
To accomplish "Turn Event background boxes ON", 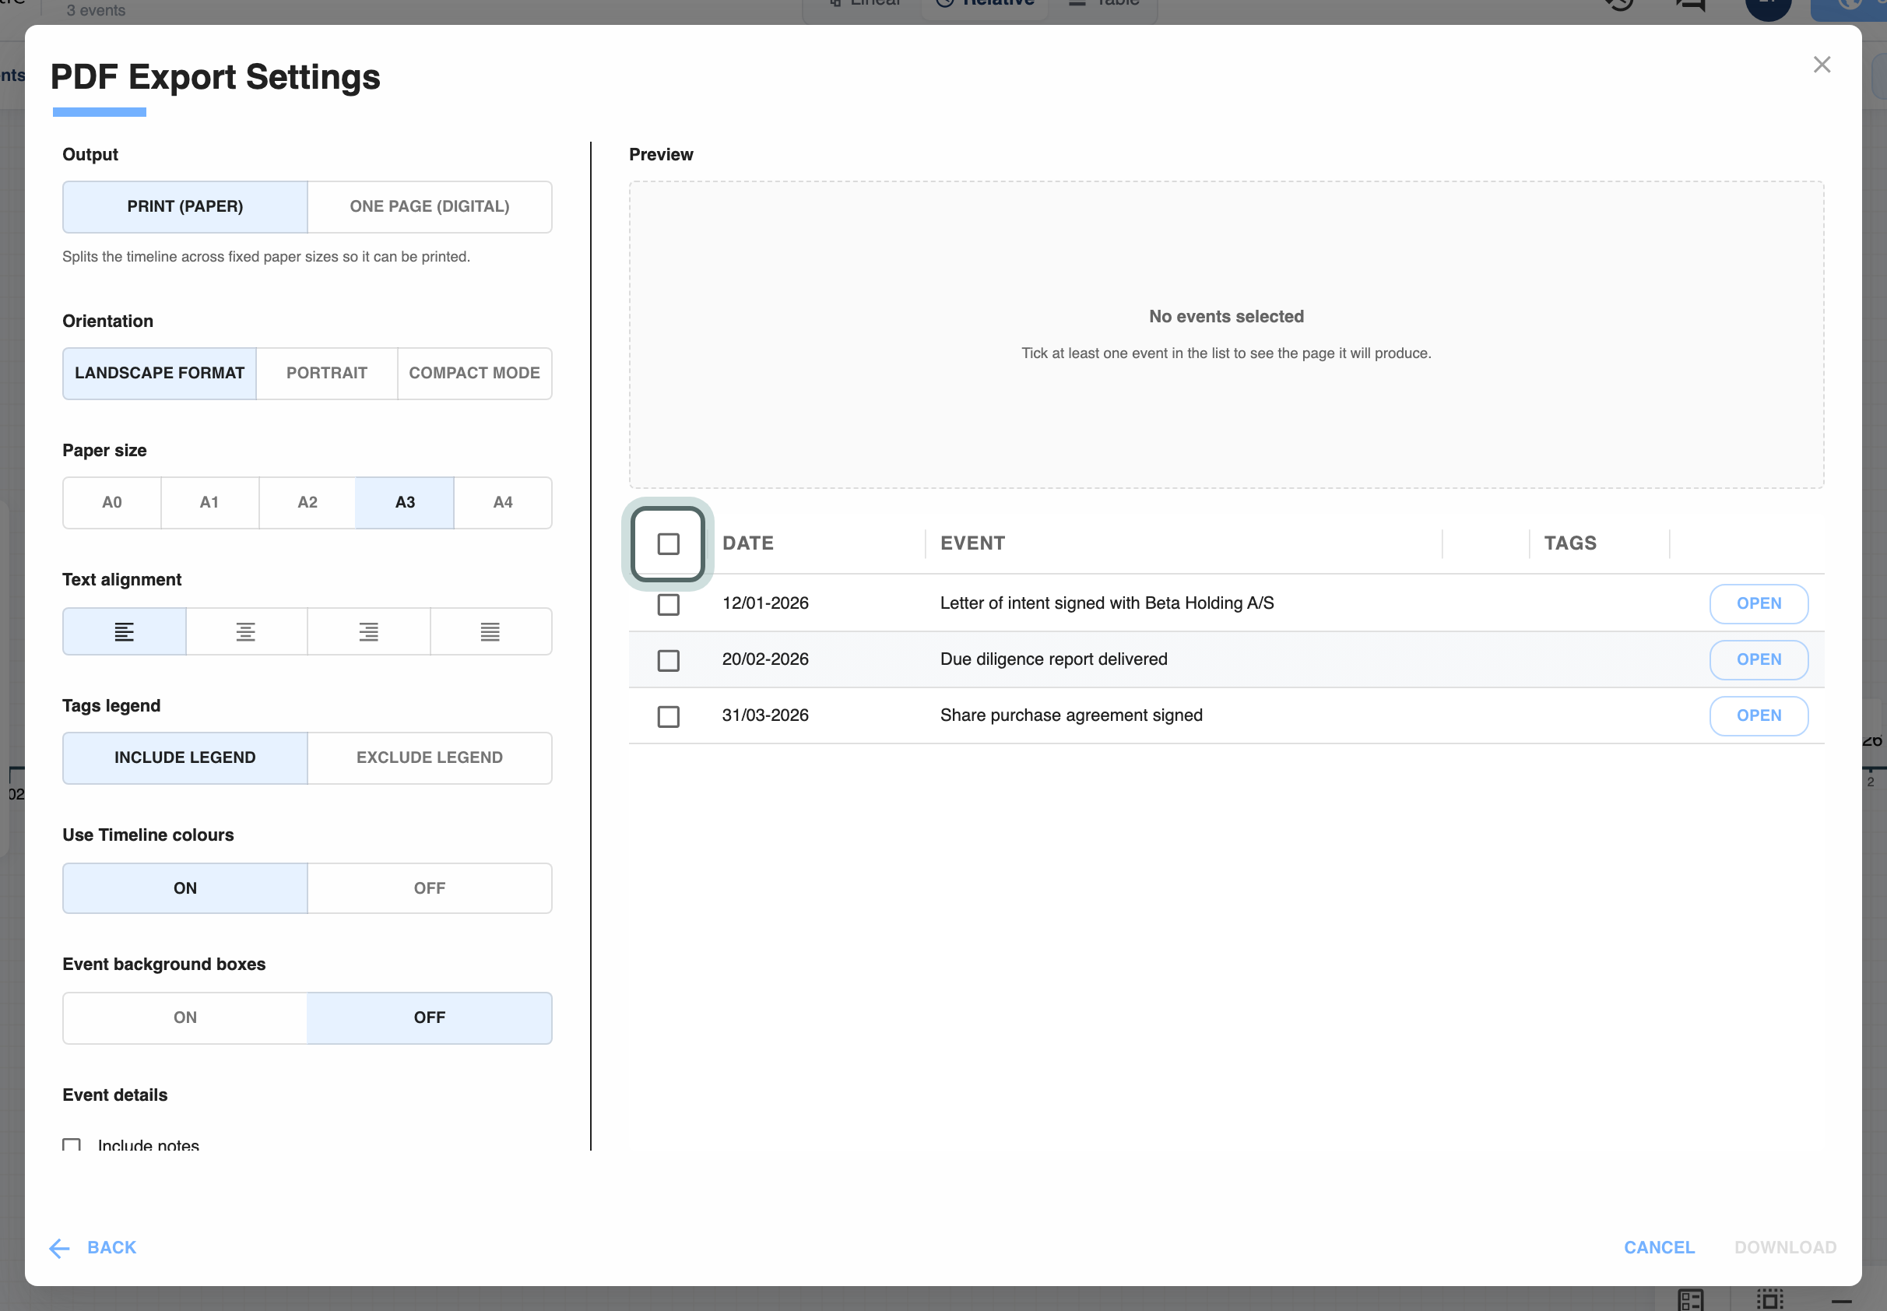I will (x=185, y=1018).
